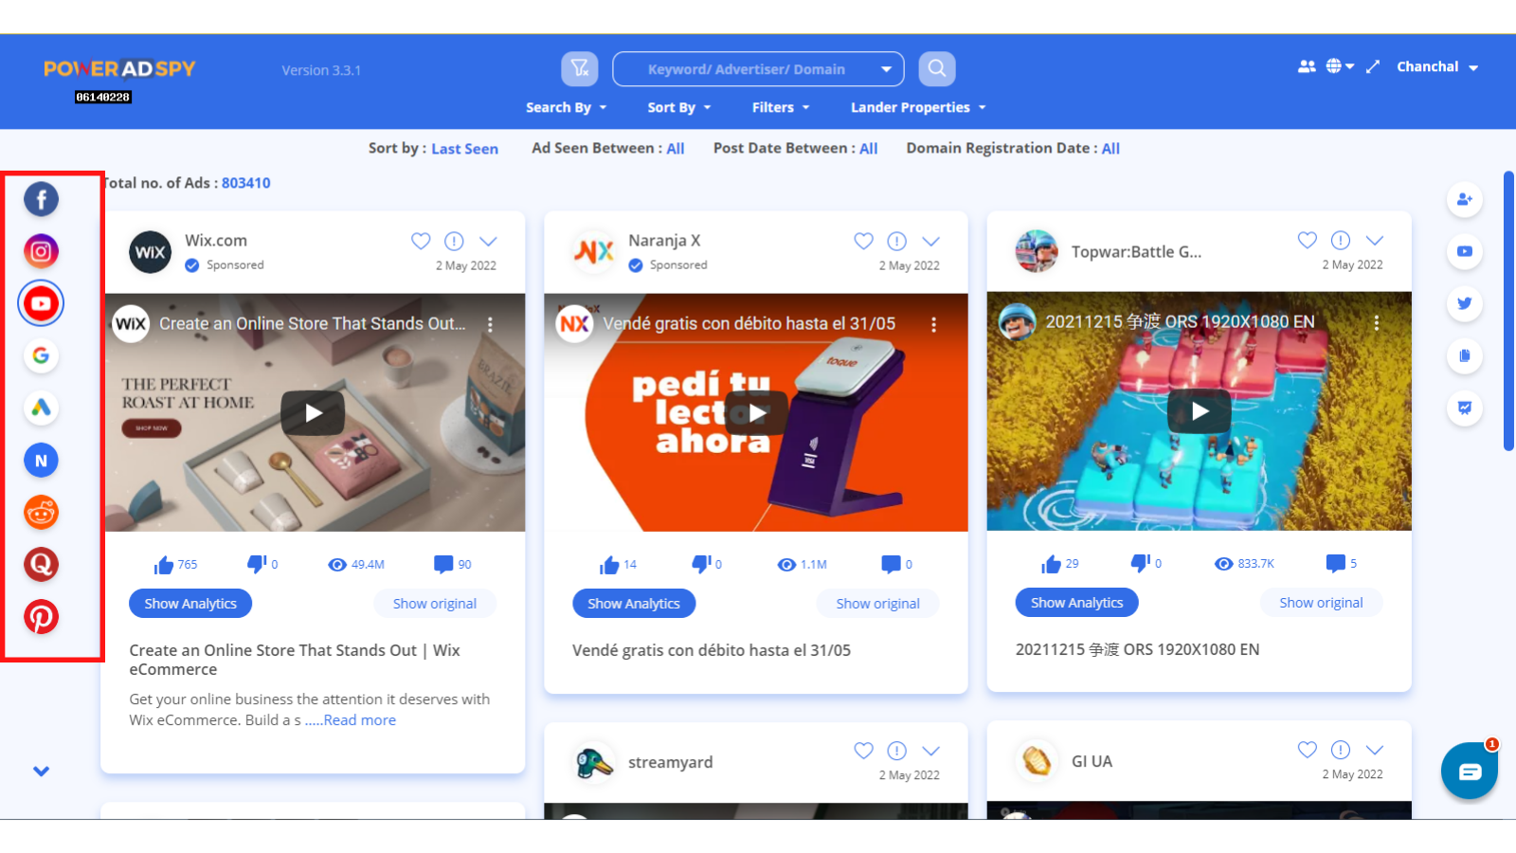
Task: Open the Lander Properties menu
Action: 918,107
